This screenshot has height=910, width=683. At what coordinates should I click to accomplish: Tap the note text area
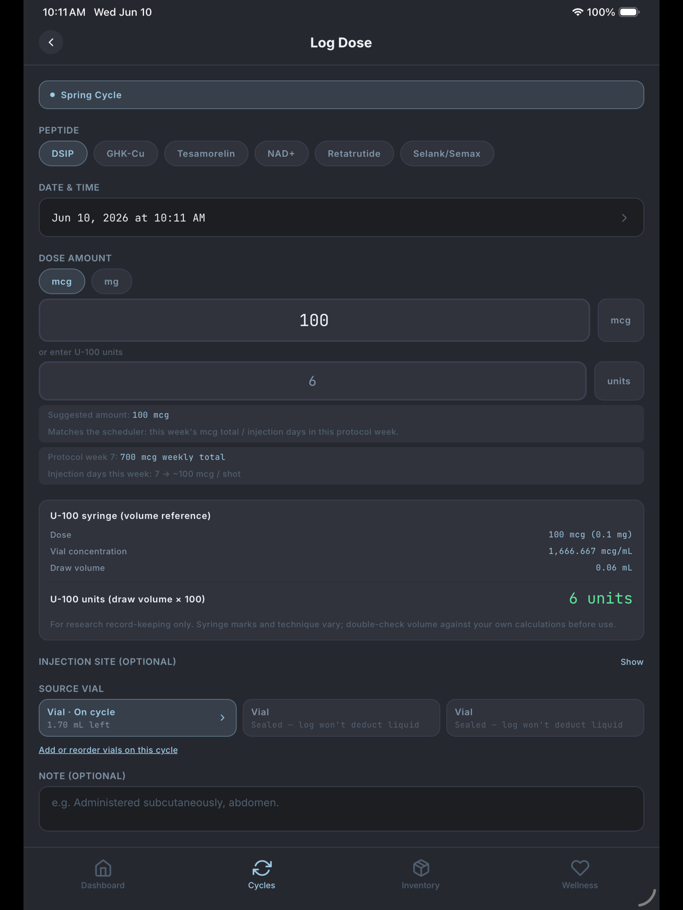pos(341,809)
